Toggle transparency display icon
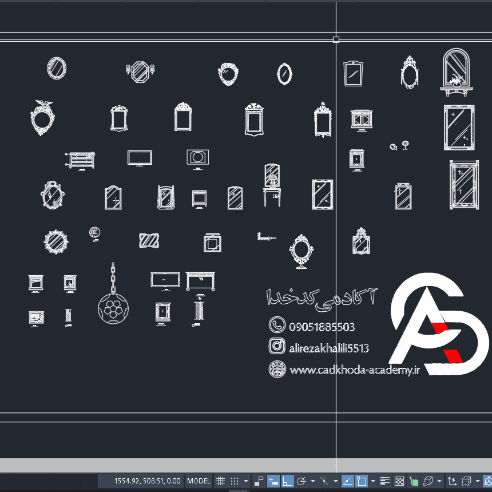 399,481
